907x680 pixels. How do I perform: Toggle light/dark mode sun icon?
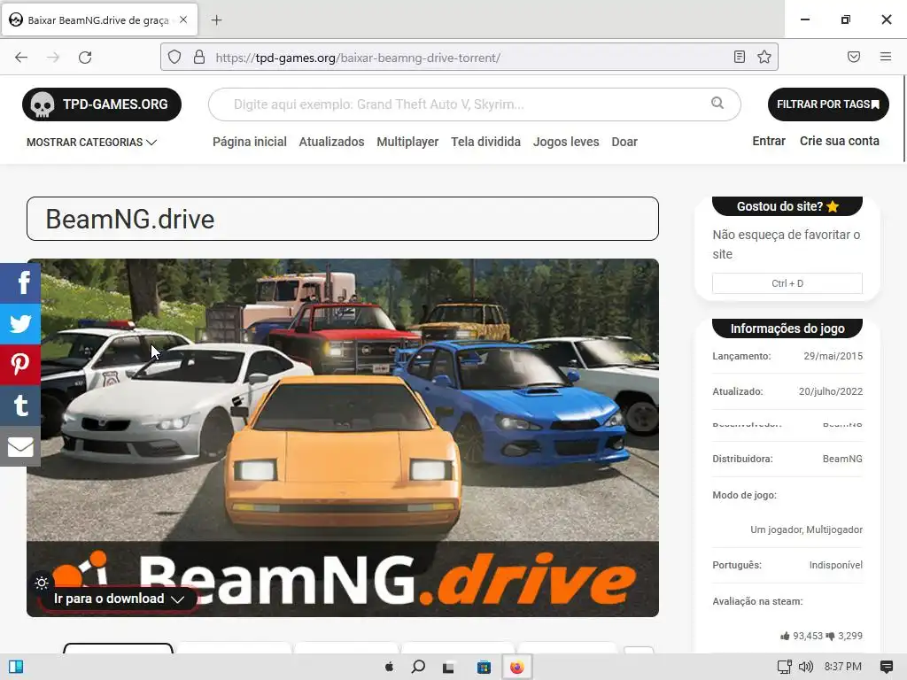(x=42, y=583)
